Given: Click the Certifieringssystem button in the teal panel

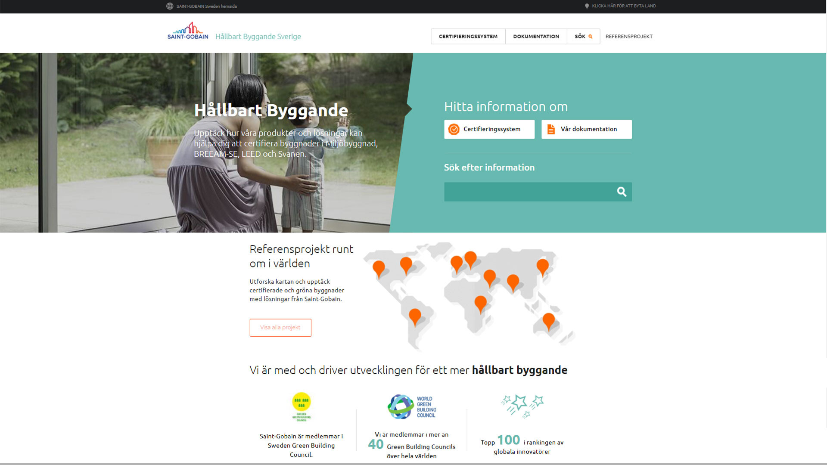Looking at the screenshot, I should (x=489, y=129).
